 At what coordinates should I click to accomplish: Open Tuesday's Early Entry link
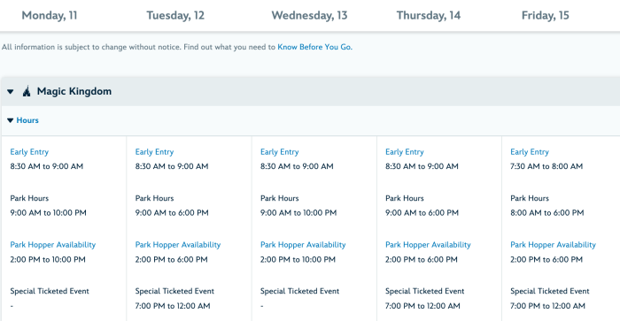[154, 152]
